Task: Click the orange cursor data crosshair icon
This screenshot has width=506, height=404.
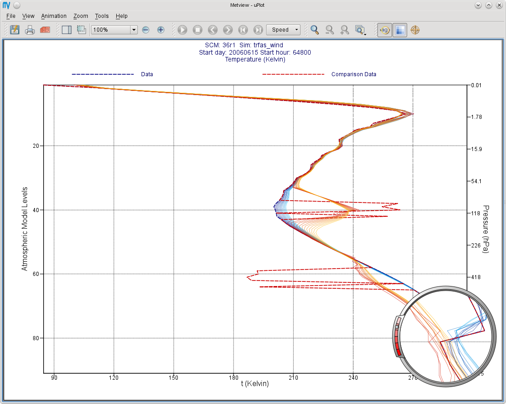Action: (415, 30)
